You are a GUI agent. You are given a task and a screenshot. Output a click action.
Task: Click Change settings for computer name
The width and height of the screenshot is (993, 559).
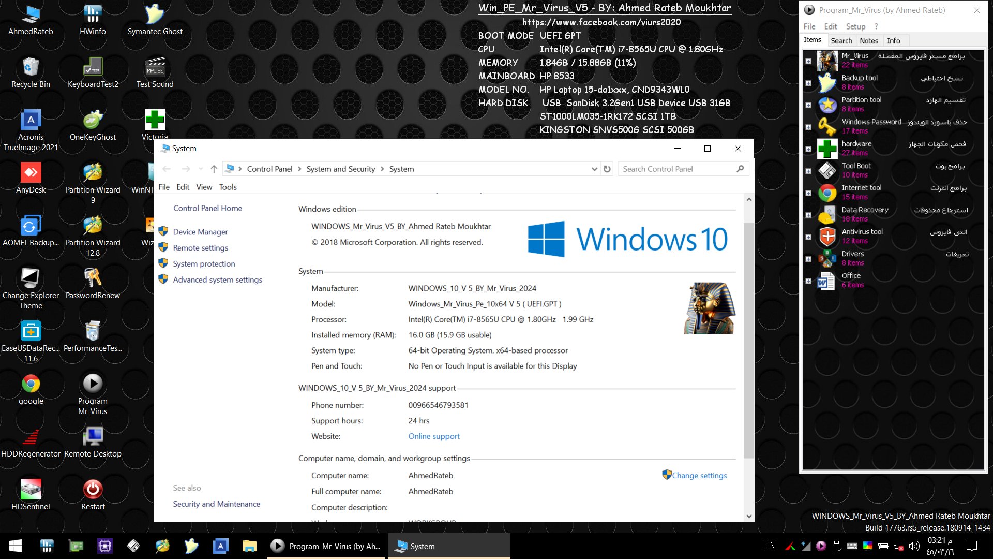tap(699, 475)
